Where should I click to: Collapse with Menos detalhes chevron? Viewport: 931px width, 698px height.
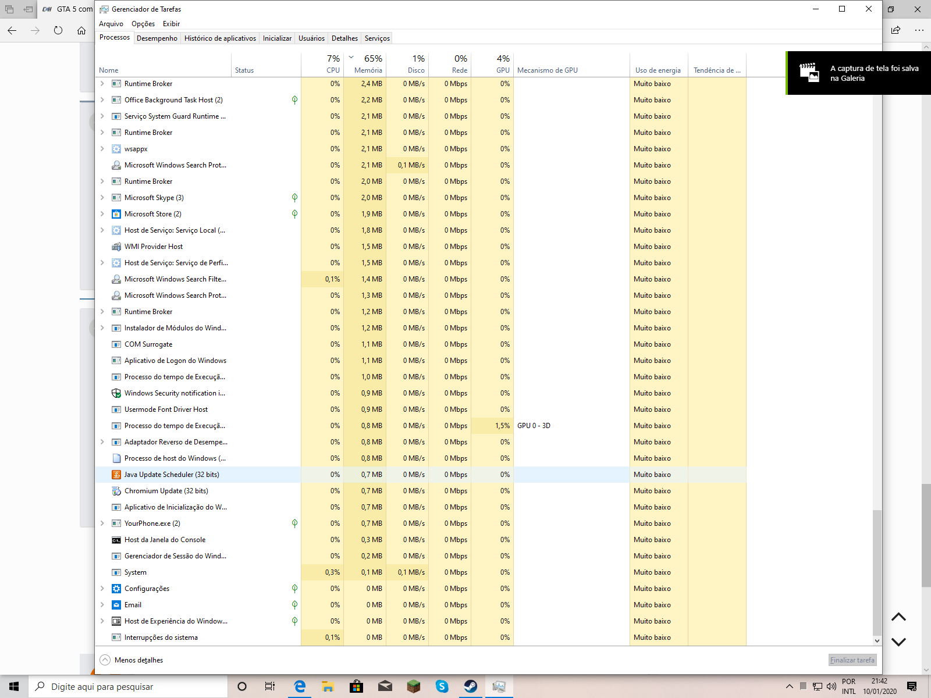click(105, 660)
